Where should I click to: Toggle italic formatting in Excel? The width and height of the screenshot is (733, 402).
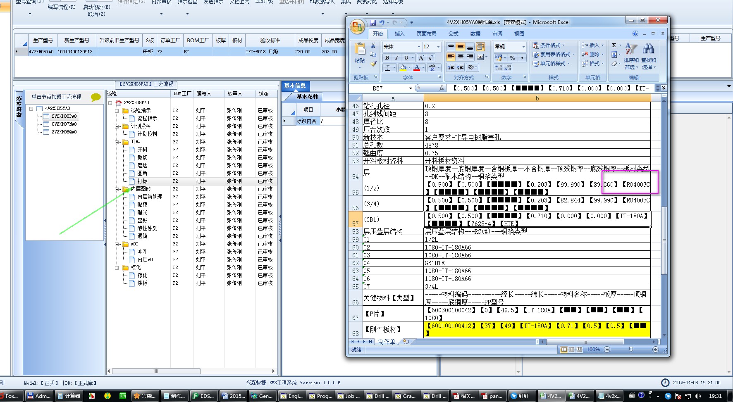pyautogui.click(x=396, y=58)
